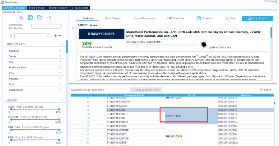Sort by Part No column header
This screenshot has width=279, height=146.
point(192,95)
